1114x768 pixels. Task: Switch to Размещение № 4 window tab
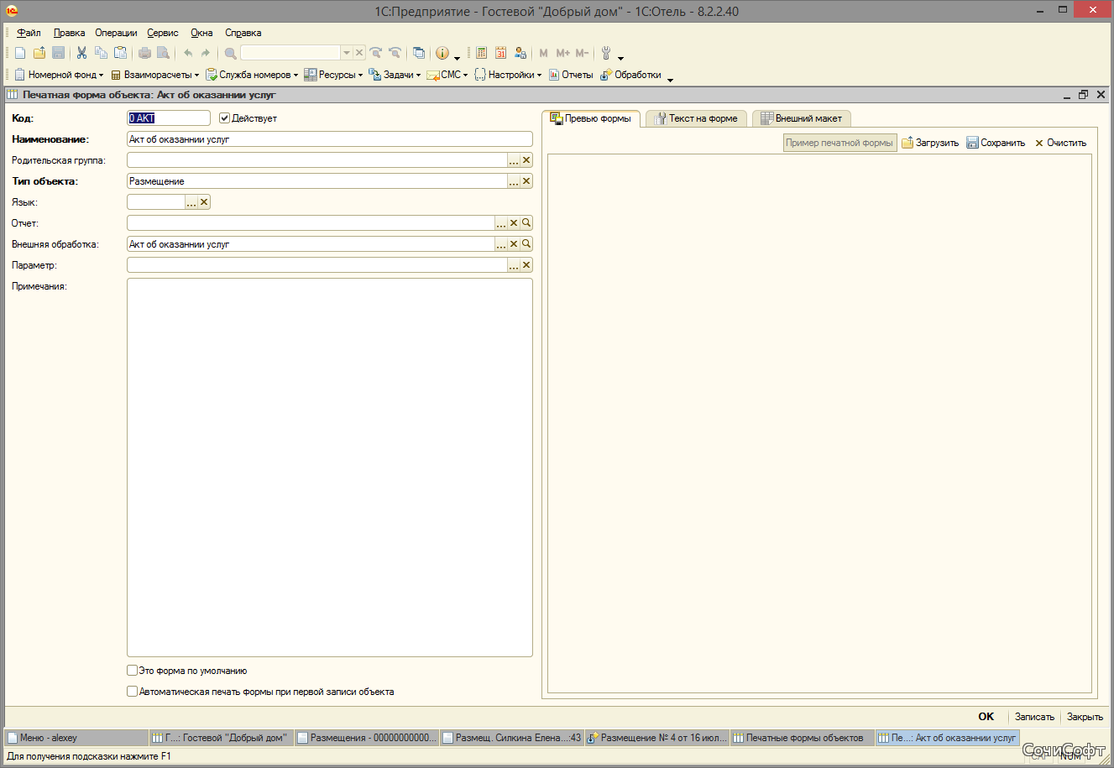pos(656,738)
